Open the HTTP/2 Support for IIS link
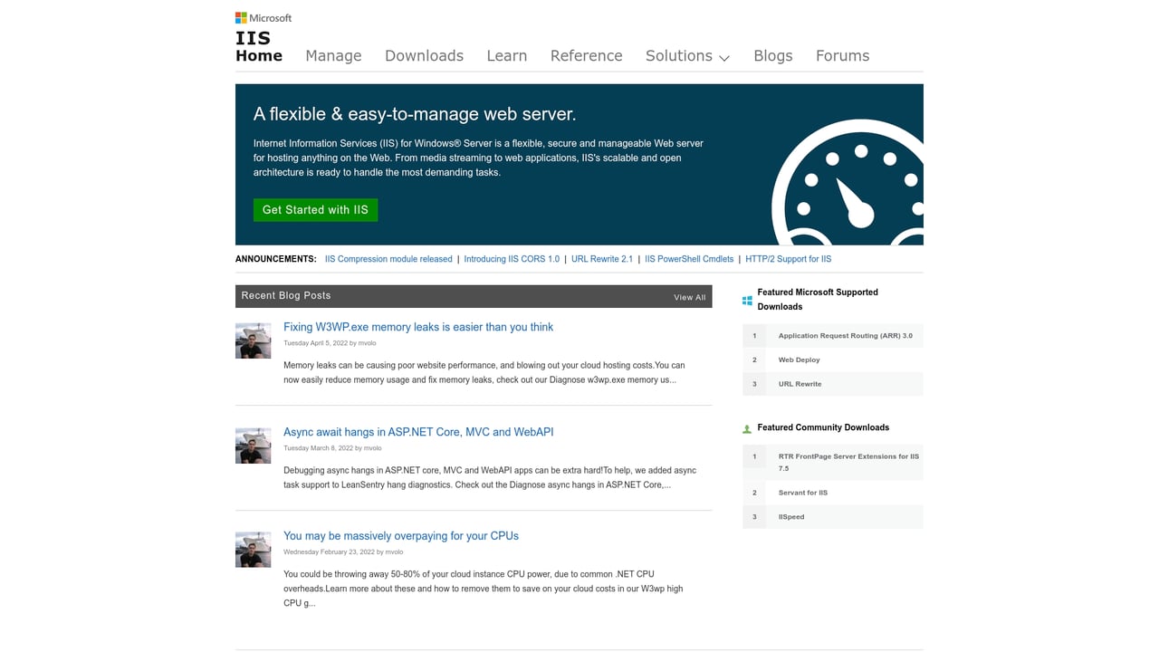Screen dimensions: 1159x652 788,258
